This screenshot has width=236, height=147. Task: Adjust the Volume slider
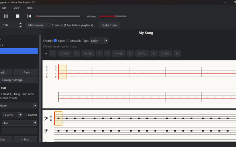(x=113, y=16)
